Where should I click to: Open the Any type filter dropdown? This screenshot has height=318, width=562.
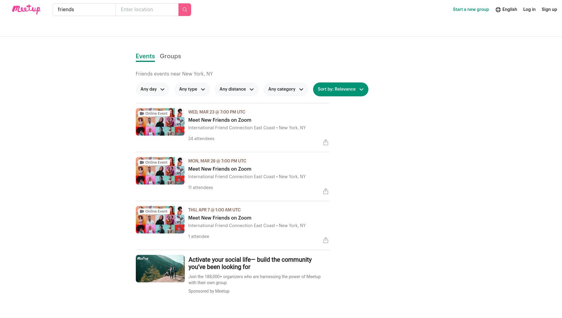tap(192, 89)
